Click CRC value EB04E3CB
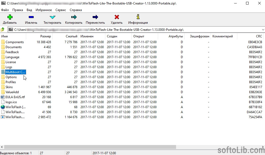Image resolution: width=265 pixels, height=155 pixels. [255, 42]
